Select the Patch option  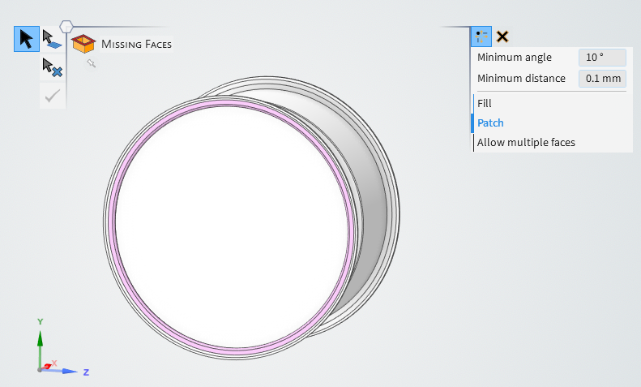[x=490, y=123]
